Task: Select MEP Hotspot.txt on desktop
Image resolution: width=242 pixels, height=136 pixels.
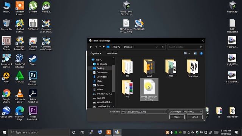Action: tap(232, 26)
